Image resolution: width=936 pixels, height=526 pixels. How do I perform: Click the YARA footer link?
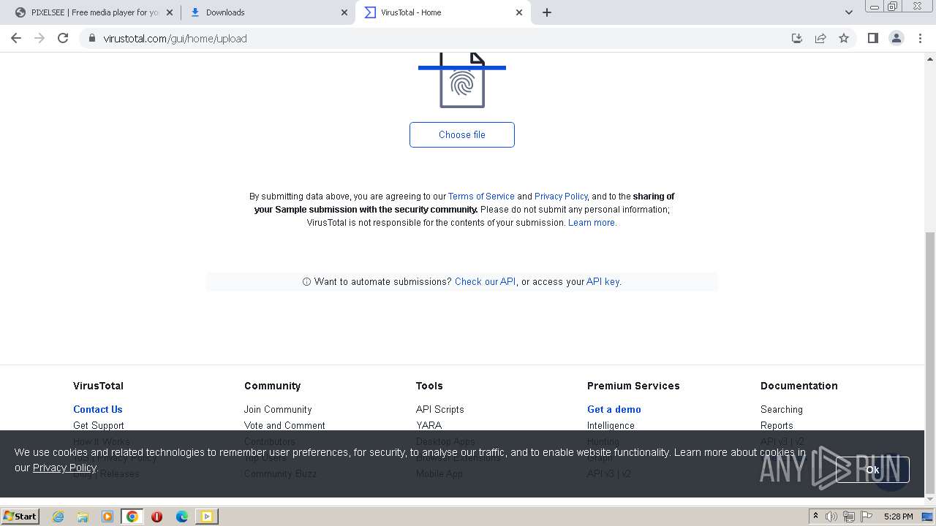point(429,425)
